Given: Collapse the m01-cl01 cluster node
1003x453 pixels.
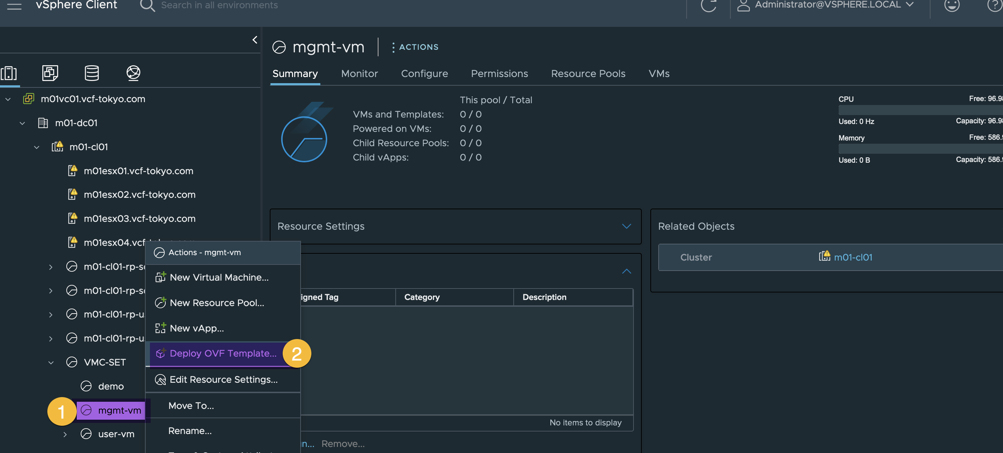Looking at the screenshot, I should point(37,147).
